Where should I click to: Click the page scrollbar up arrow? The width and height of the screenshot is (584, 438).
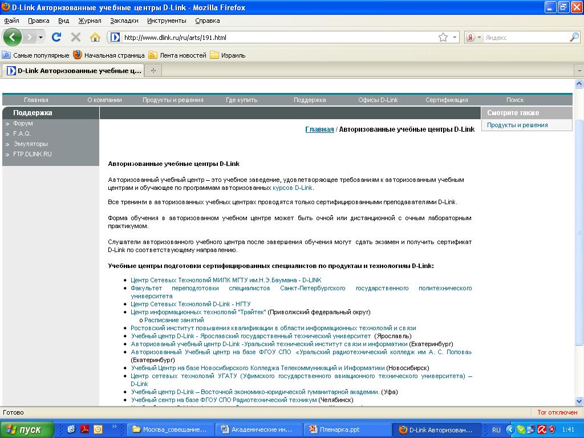click(x=579, y=84)
